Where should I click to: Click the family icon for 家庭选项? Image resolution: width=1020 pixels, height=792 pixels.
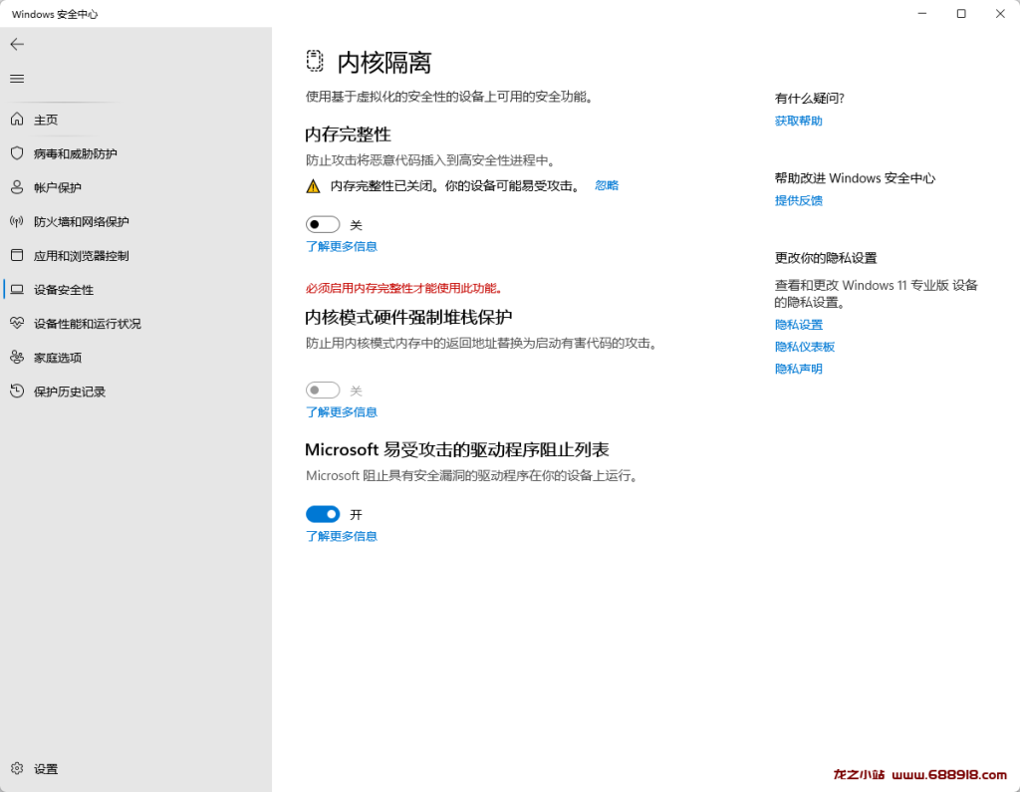coord(17,358)
